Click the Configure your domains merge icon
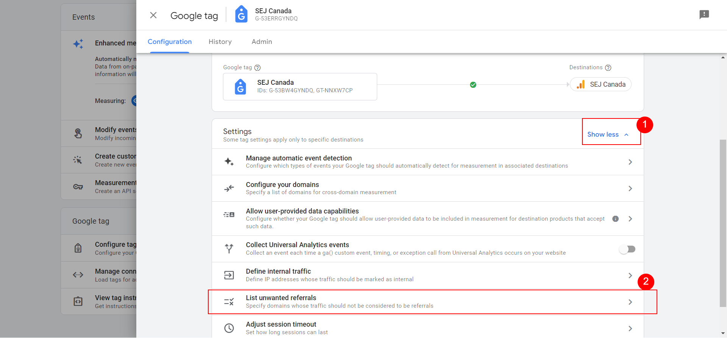The image size is (727, 338). point(229,188)
